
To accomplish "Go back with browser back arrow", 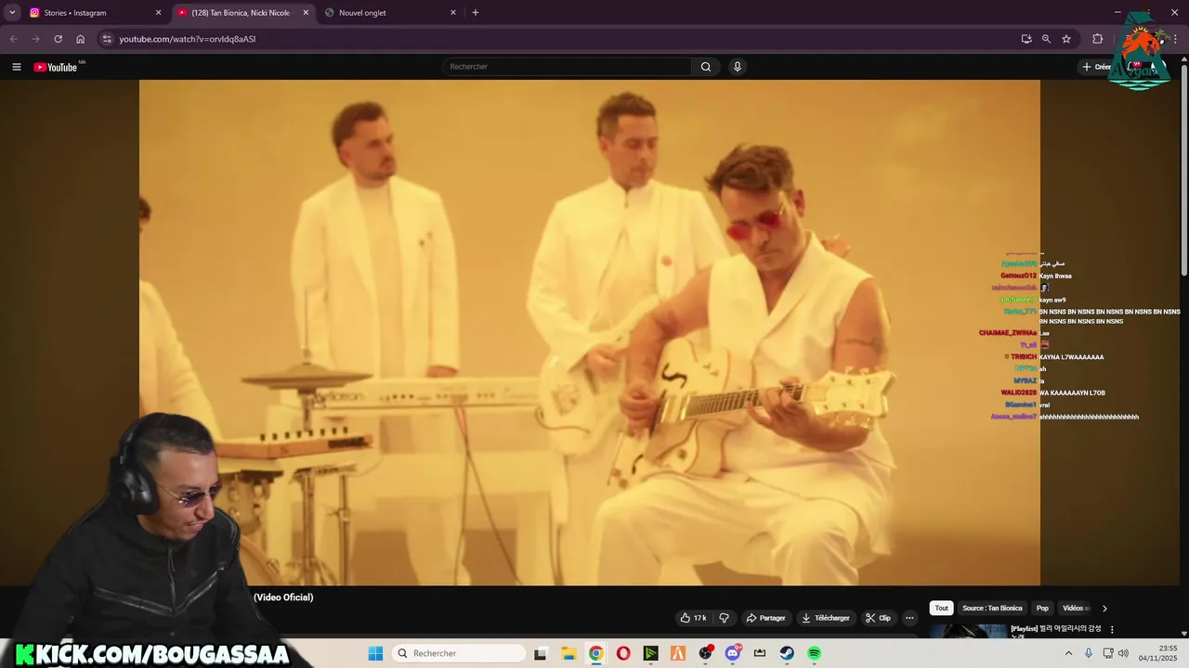I will [13, 39].
